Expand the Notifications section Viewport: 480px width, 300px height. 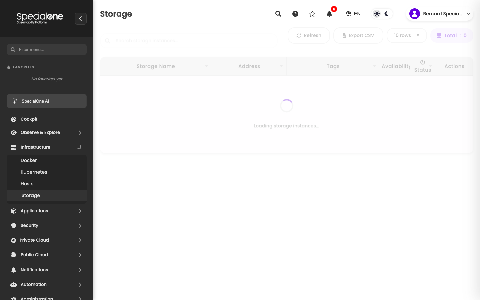click(47, 270)
